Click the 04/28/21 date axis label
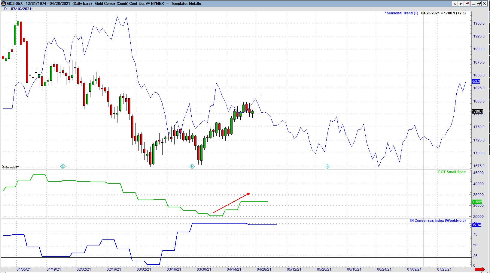This screenshot has width=490, height=273. coord(264,269)
